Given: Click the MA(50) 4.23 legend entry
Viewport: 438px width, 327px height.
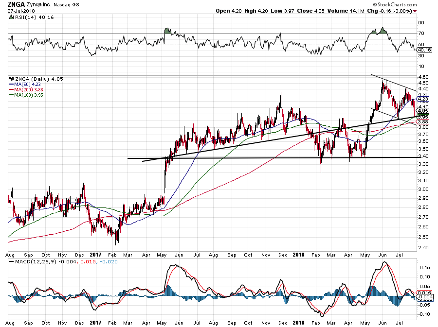Looking at the screenshot, I should (x=27, y=84).
